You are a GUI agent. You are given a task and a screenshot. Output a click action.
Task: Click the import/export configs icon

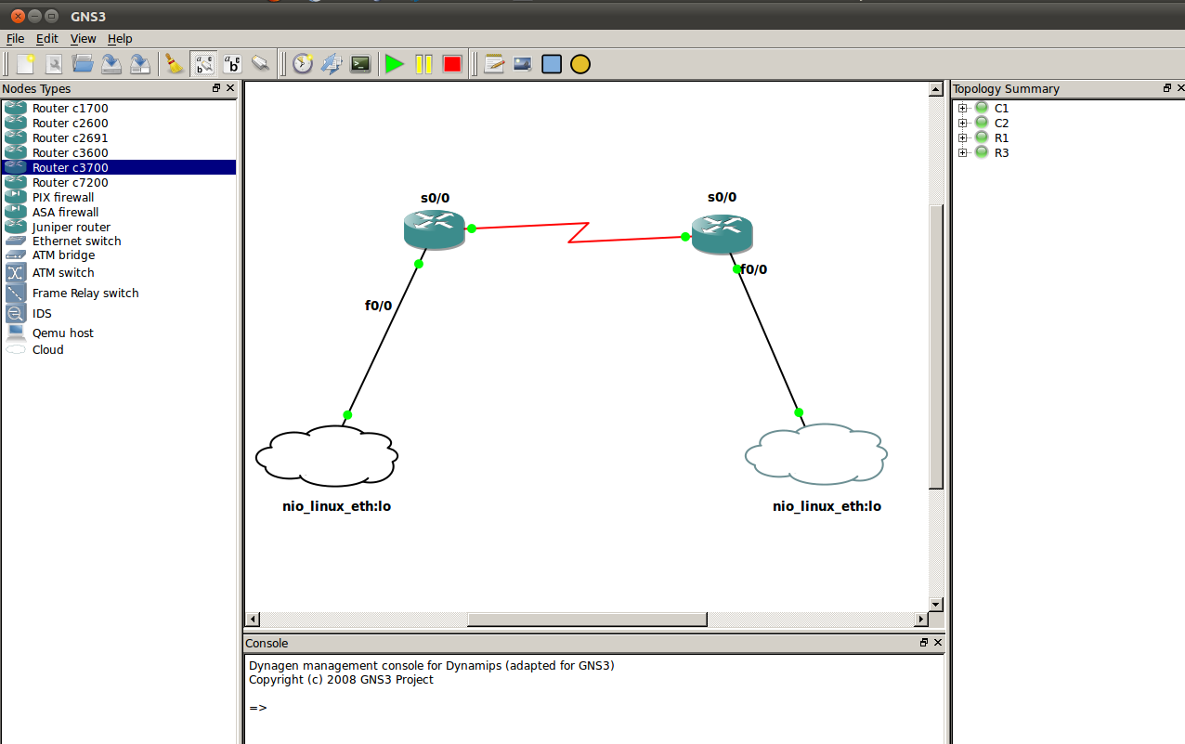coord(332,64)
